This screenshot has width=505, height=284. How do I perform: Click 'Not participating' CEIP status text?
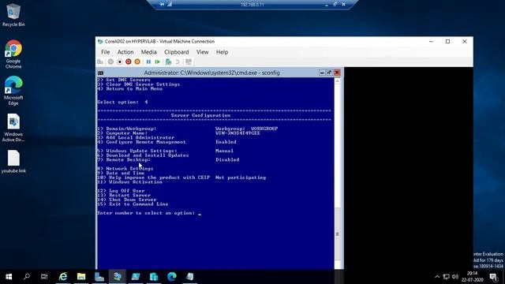pos(241,177)
